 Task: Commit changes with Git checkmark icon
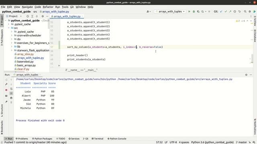click(x=226, y=12)
